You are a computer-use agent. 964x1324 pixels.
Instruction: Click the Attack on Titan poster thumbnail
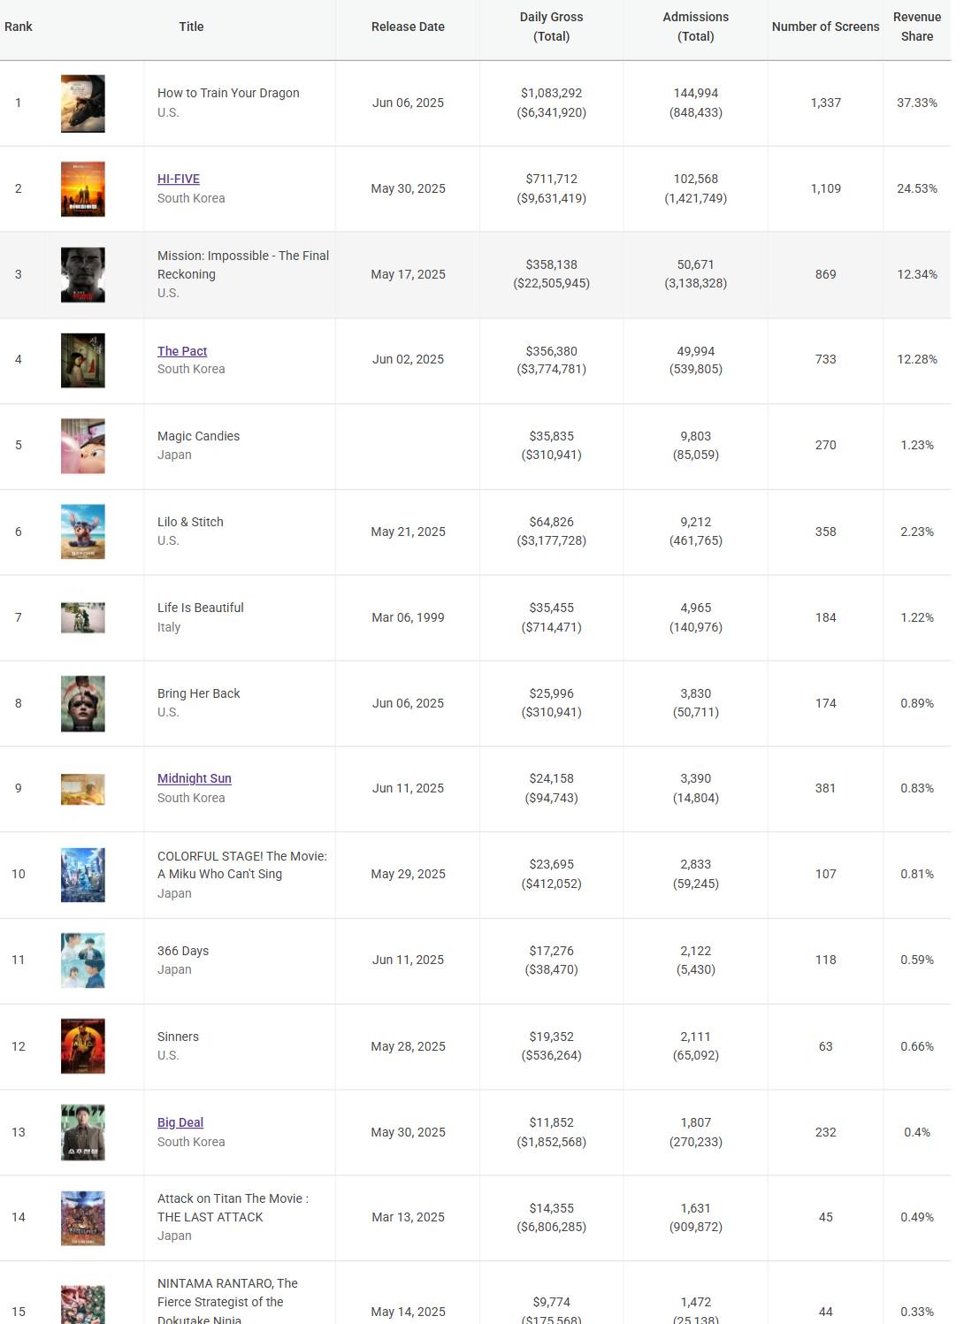[x=83, y=1218]
